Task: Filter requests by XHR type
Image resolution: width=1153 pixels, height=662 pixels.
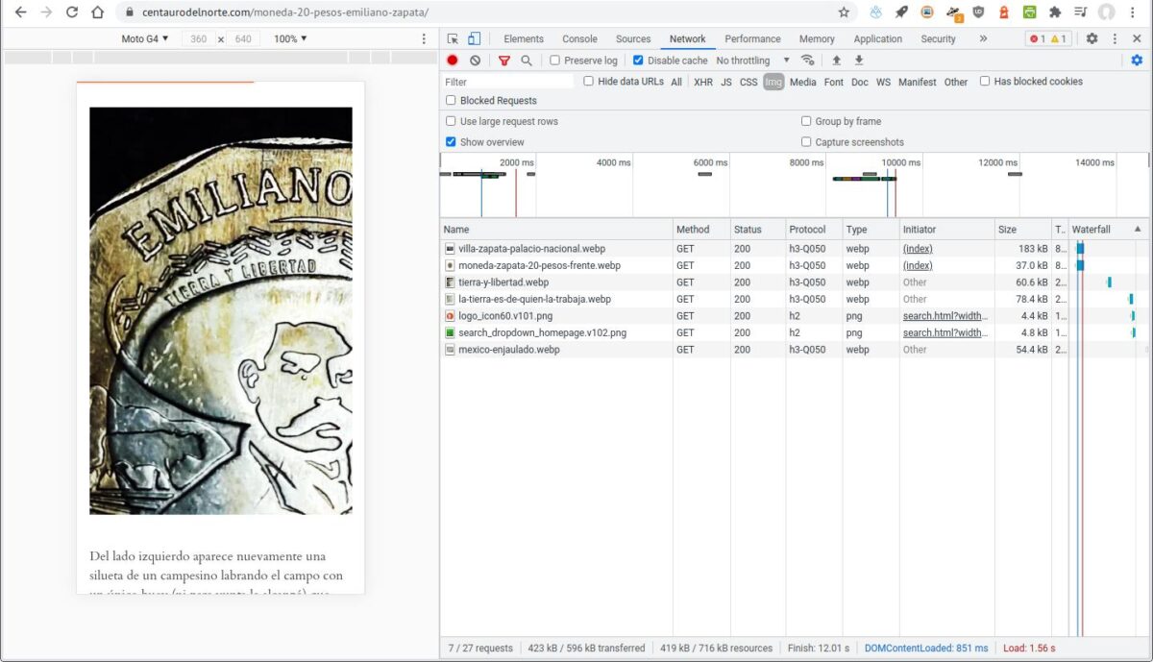Action: coord(703,82)
